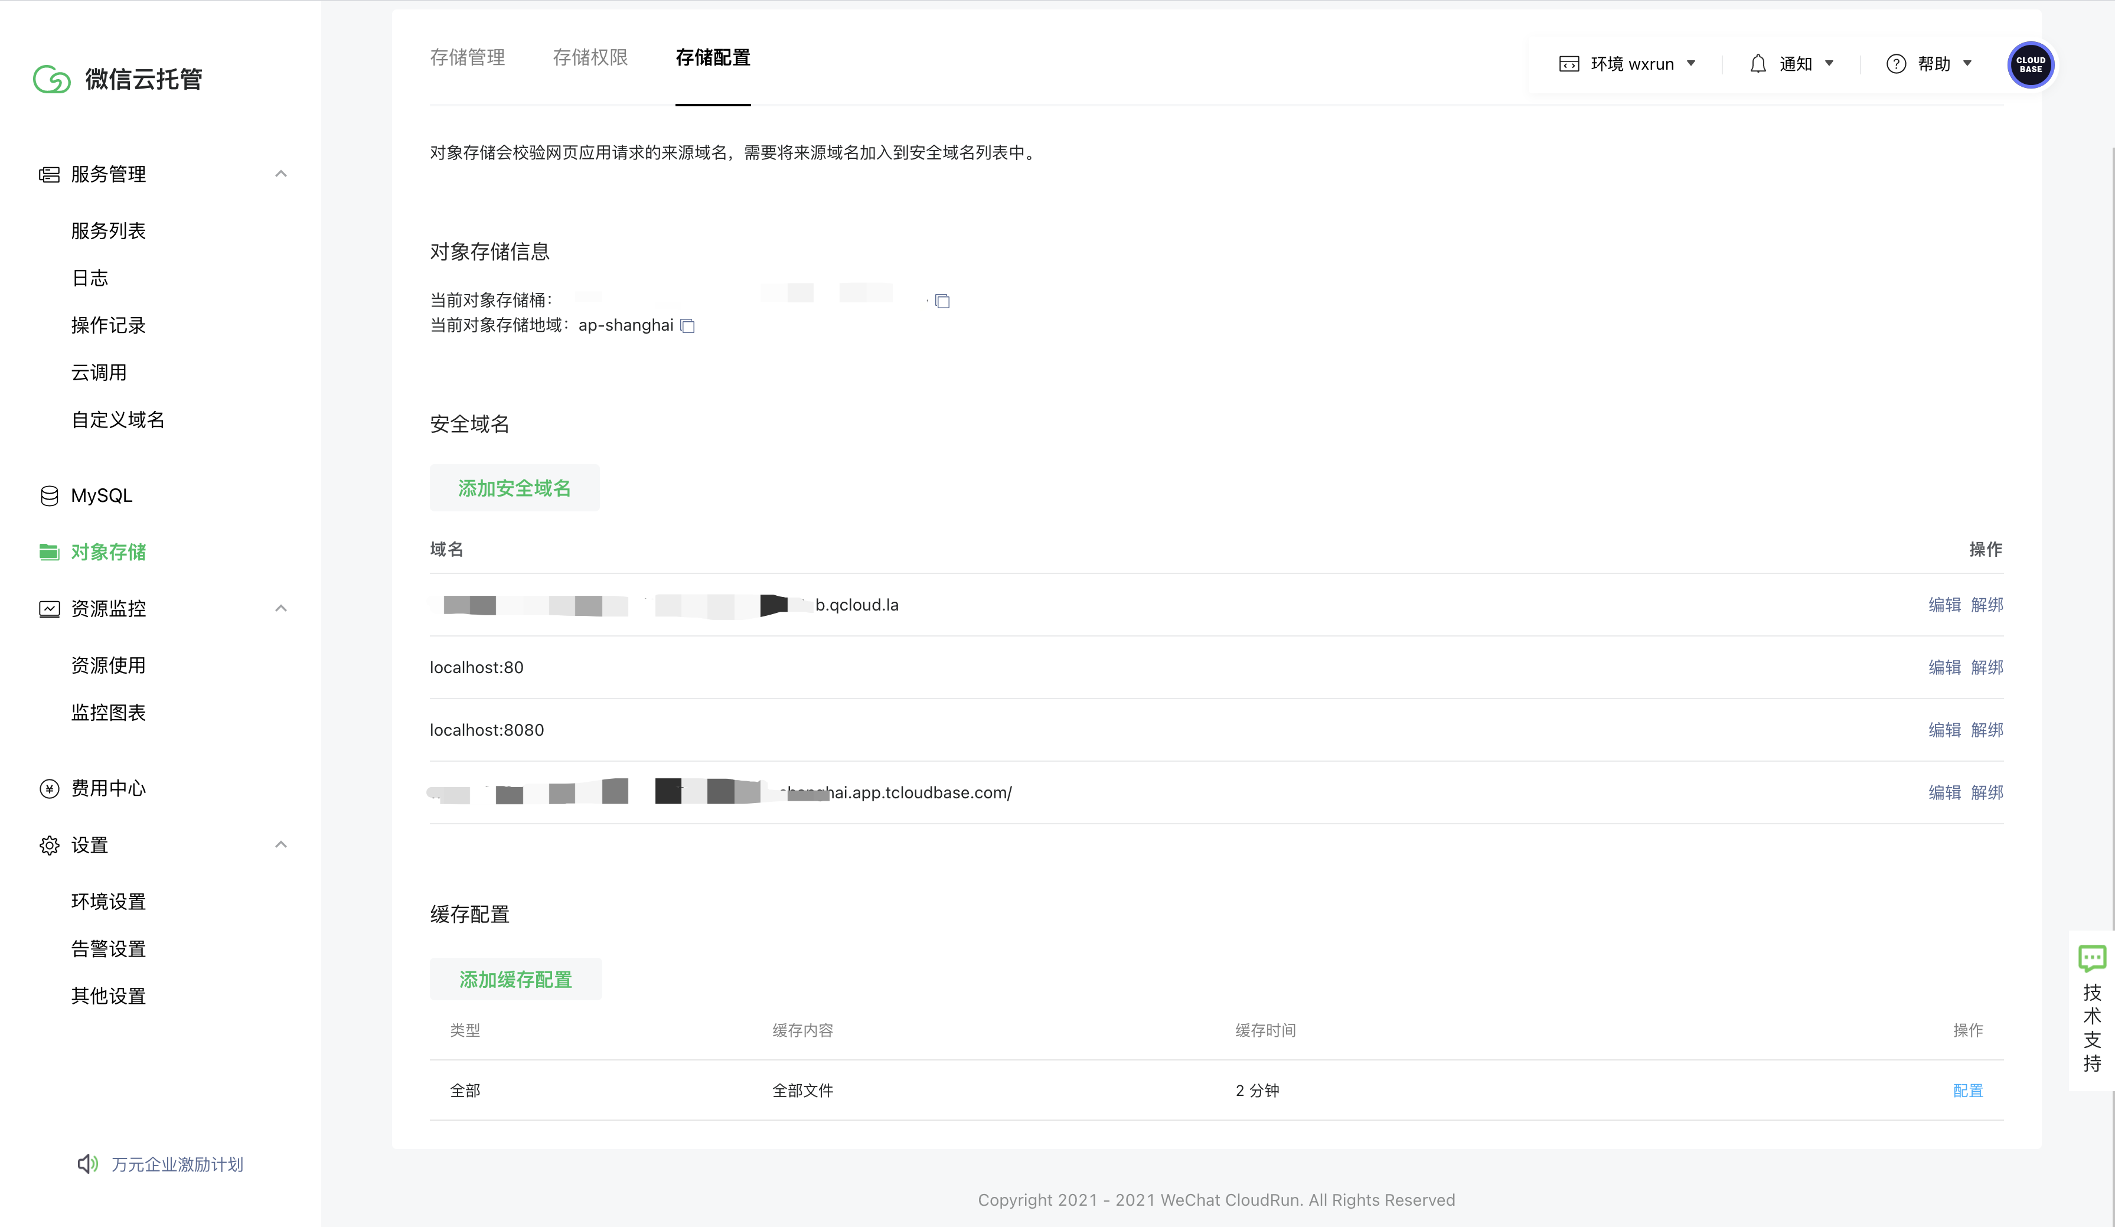
Task: Switch to the 存储权限 tab
Action: click(590, 57)
